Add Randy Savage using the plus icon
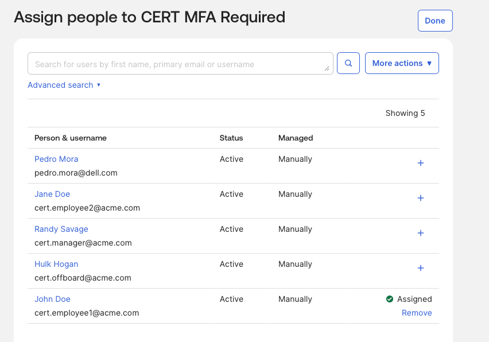This screenshot has width=489, height=342. (x=420, y=233)
